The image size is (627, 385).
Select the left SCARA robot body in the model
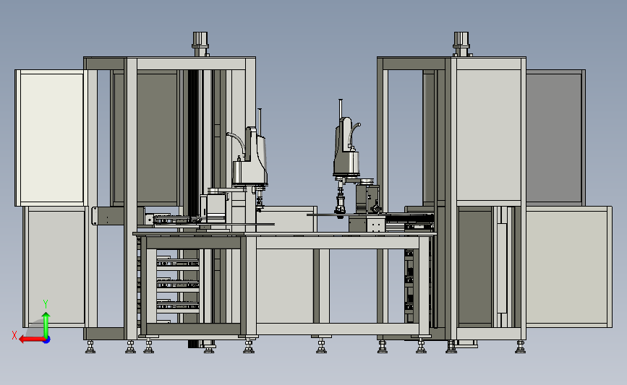pos(251,160)
